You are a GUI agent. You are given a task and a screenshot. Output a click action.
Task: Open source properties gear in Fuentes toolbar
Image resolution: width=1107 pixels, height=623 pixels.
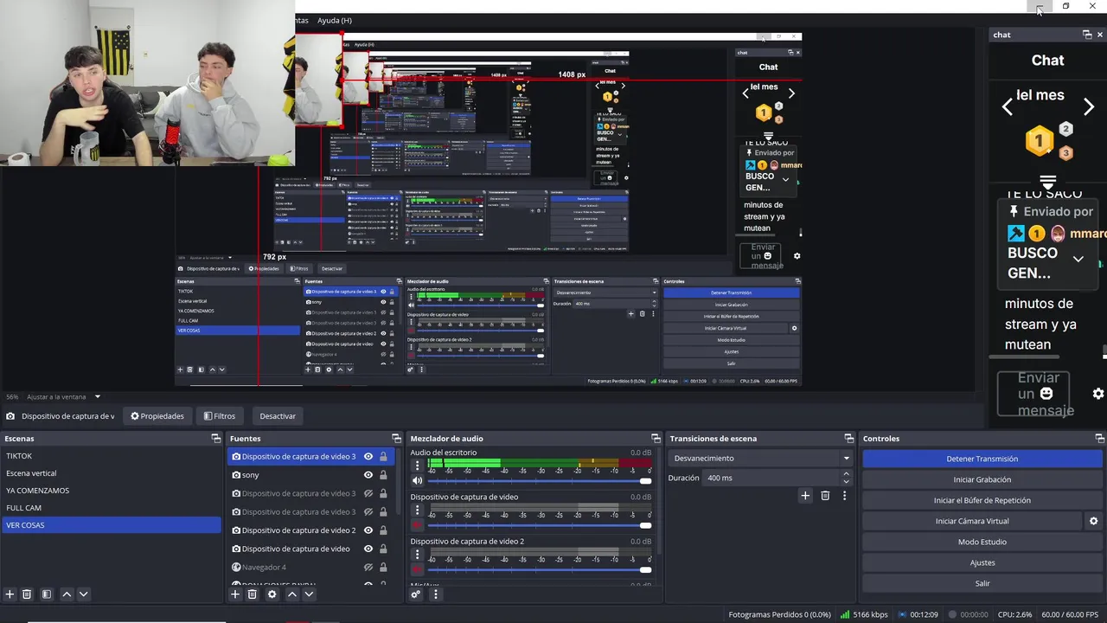tap(272, 594)
